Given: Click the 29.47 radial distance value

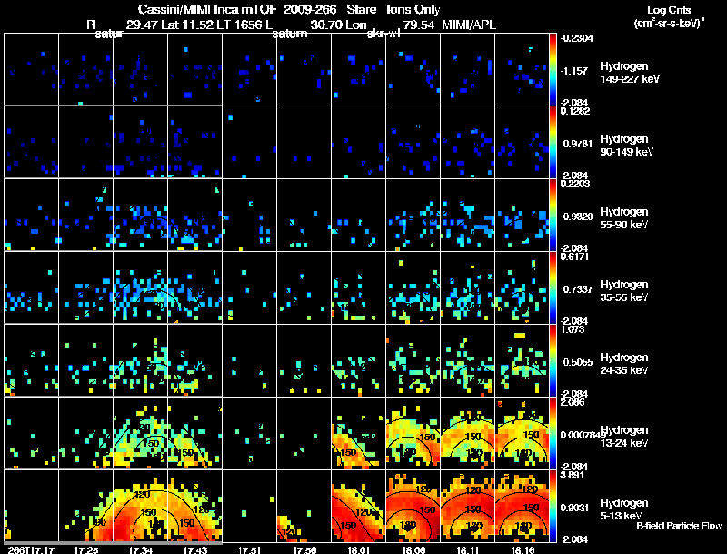Looking at the screenshot, I should [142, 25].
